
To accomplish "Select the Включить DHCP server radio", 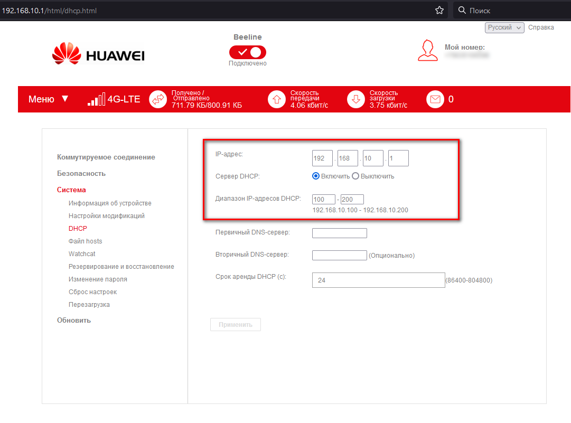I will [316, 176].
